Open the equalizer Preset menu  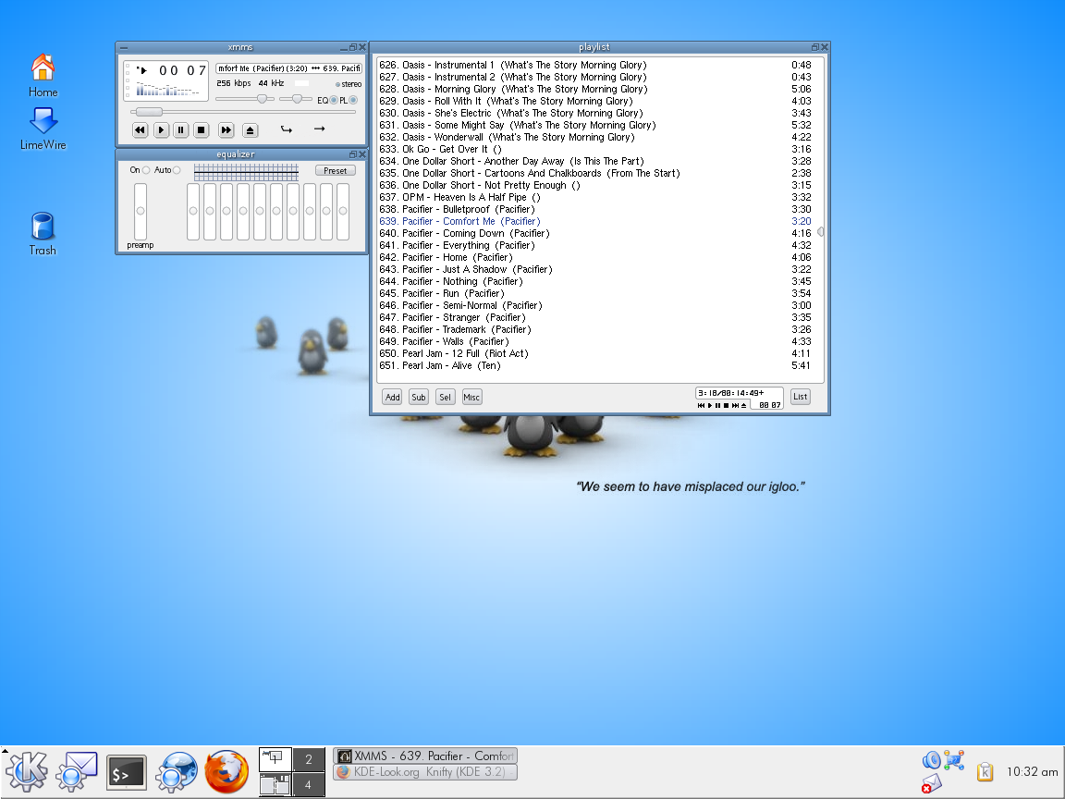336,170
